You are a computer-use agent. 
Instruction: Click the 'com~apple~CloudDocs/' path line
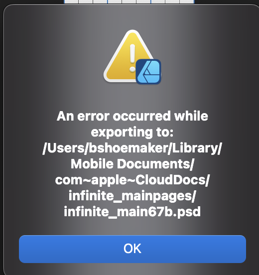132,180
